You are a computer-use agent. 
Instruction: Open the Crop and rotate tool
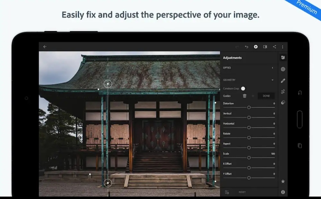point(283,92)
